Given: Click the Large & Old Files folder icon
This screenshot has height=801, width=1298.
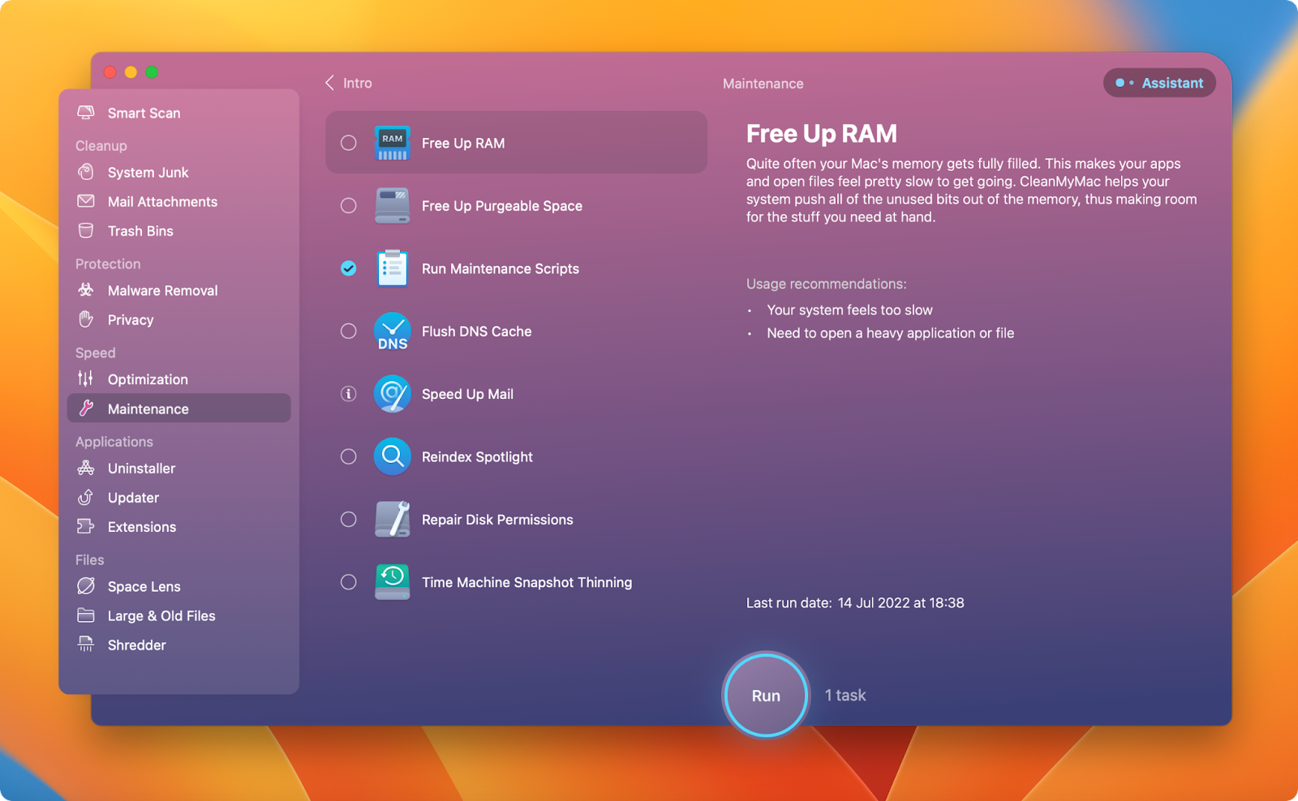Looking at the screenshot, I should tap(86, 615).
